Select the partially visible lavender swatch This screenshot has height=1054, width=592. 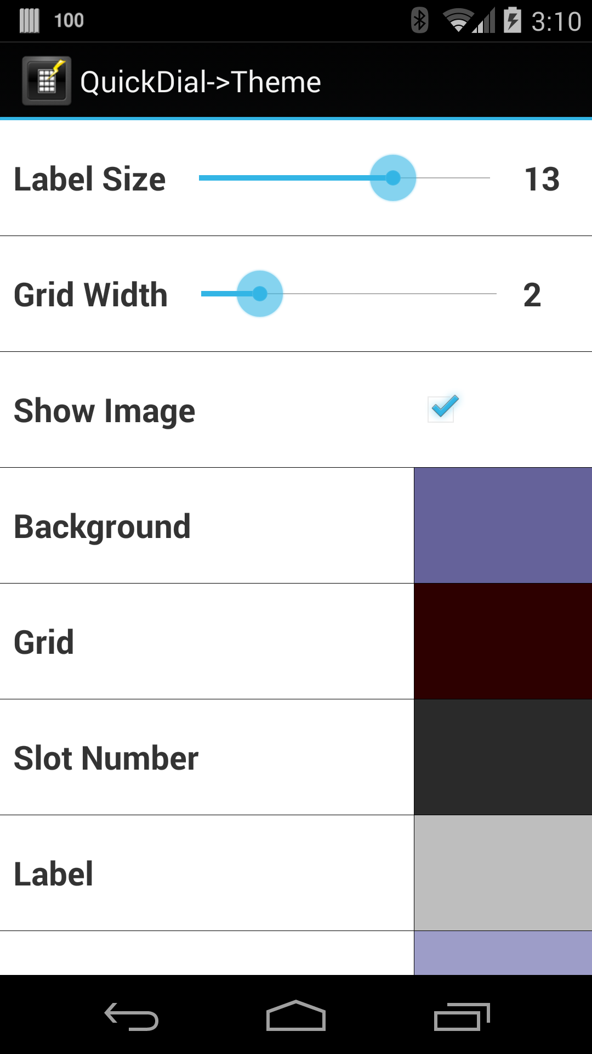point(503,953)
